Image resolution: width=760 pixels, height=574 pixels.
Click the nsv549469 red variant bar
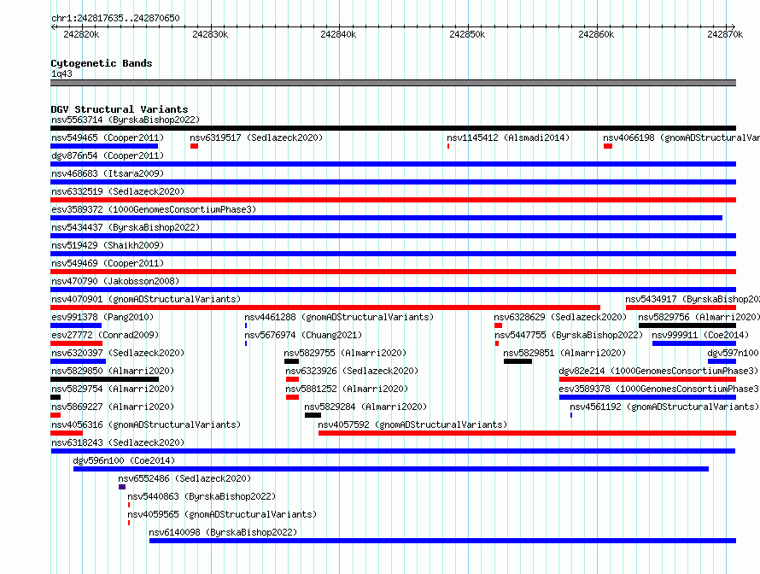393,272
